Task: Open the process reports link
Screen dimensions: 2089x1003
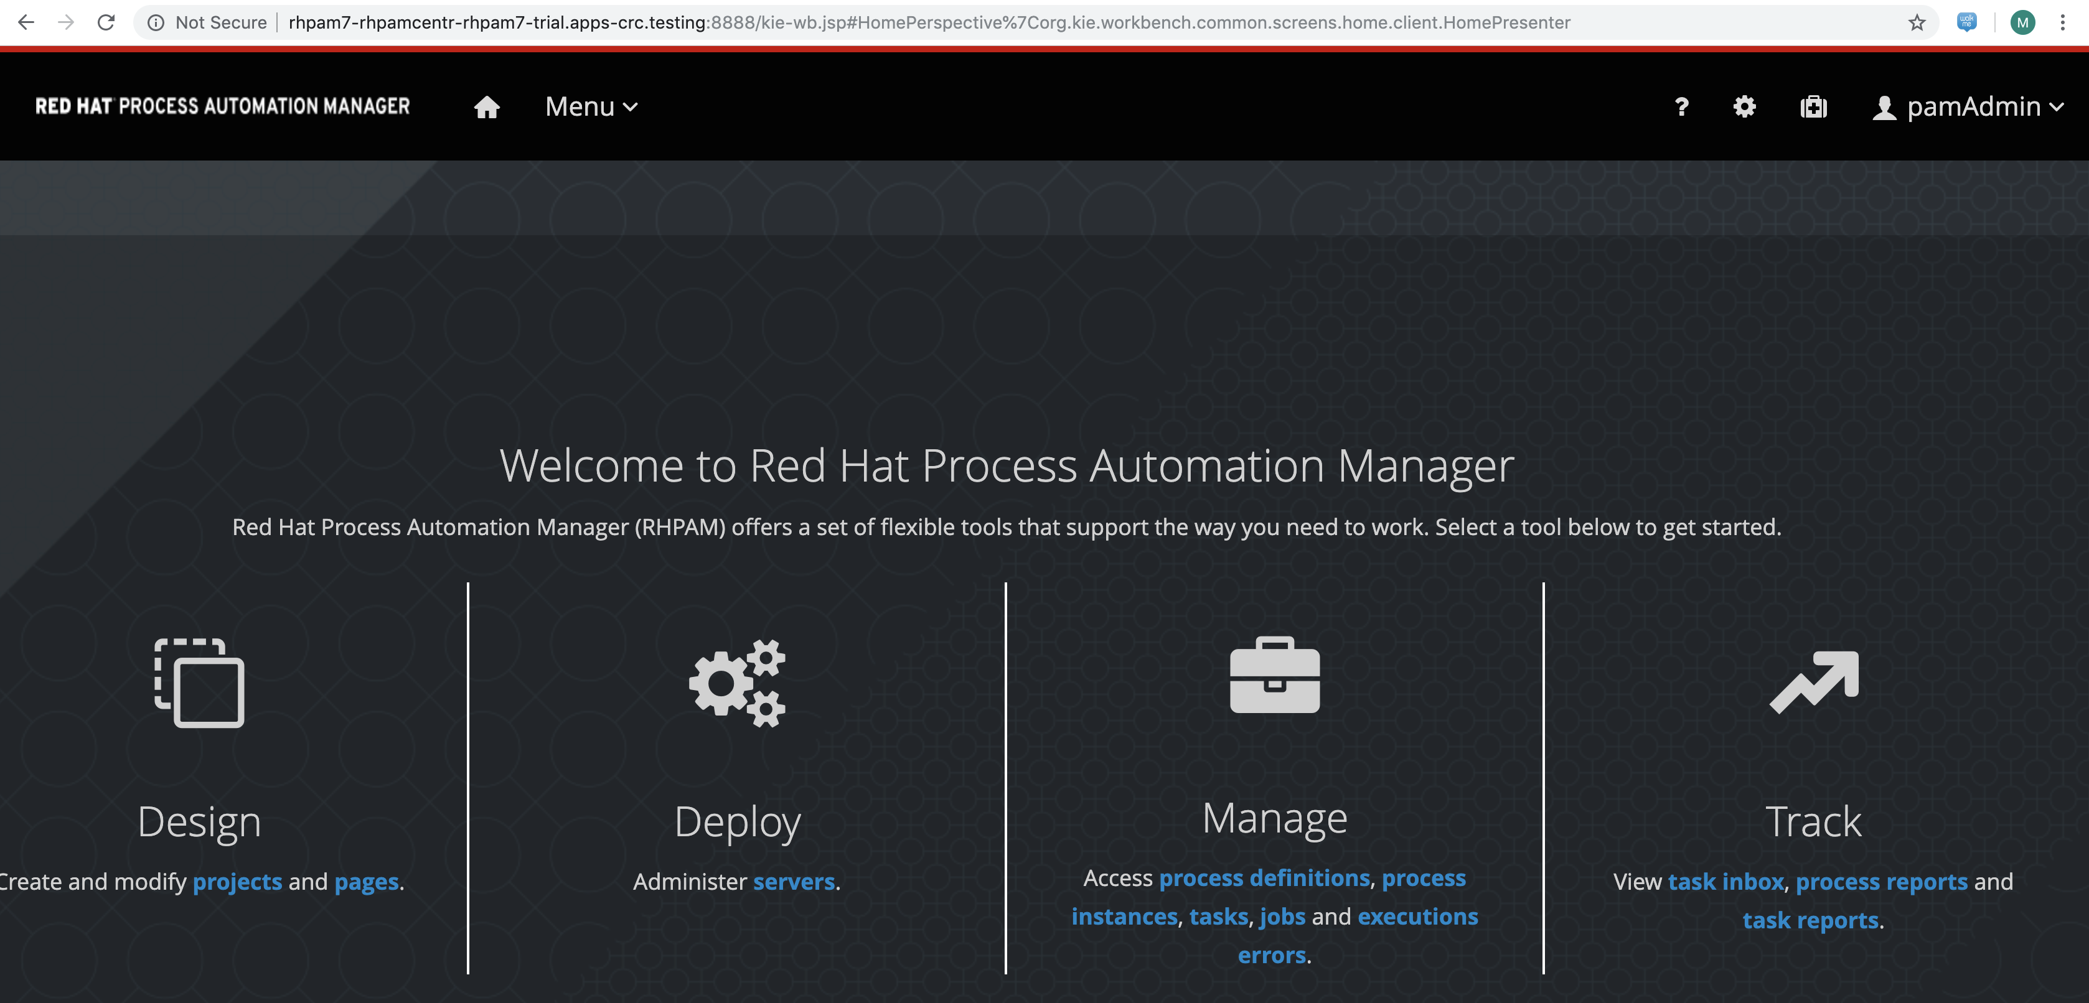Action: click(1881, 882)
